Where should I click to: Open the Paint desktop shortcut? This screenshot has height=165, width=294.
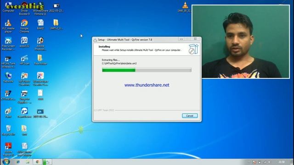tap(8, 113)
